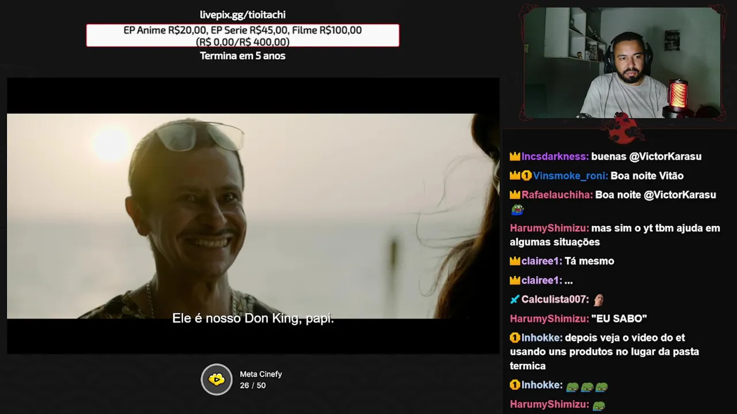737x414 pixels.
Task: Click the crown badge beside clairee1's '...' message
Action: 515,281
